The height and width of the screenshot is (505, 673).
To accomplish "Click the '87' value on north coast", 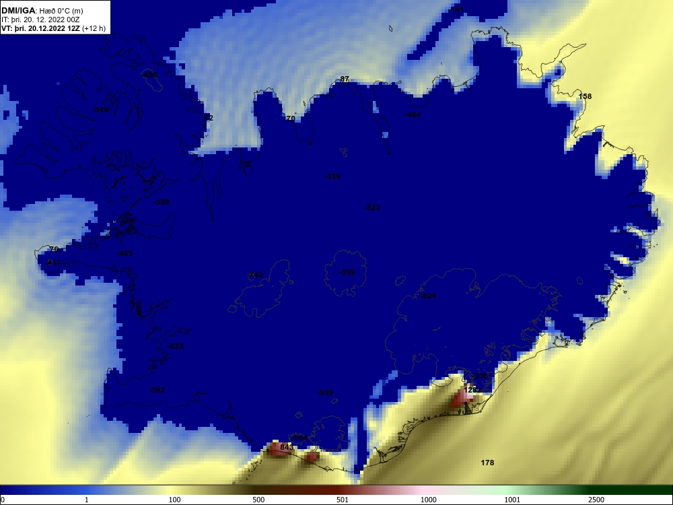I will tap(345, 79).
